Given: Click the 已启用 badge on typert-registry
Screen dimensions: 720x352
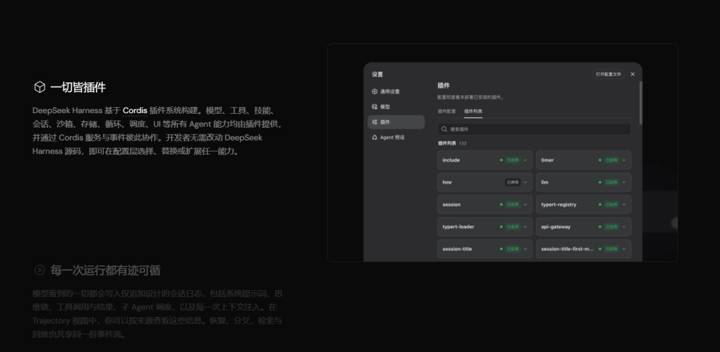Looking at the screenshot, I should 611,205.
